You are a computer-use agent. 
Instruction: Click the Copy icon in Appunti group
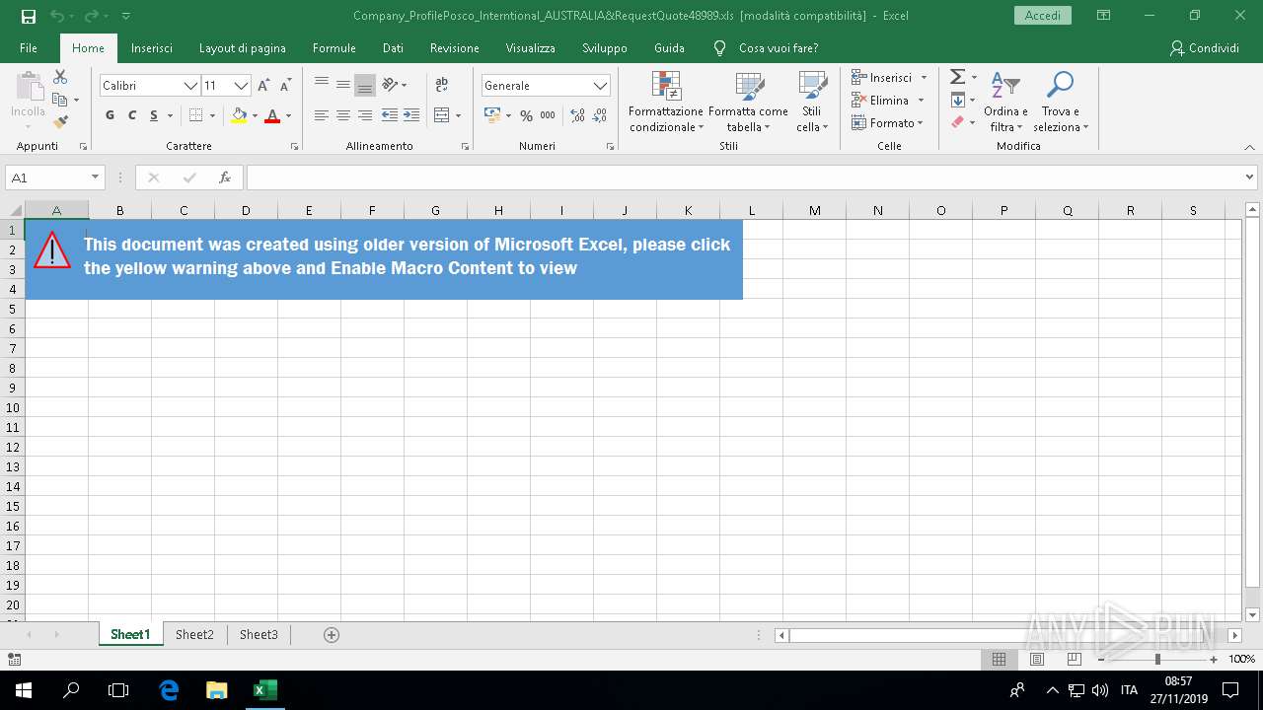60,100
